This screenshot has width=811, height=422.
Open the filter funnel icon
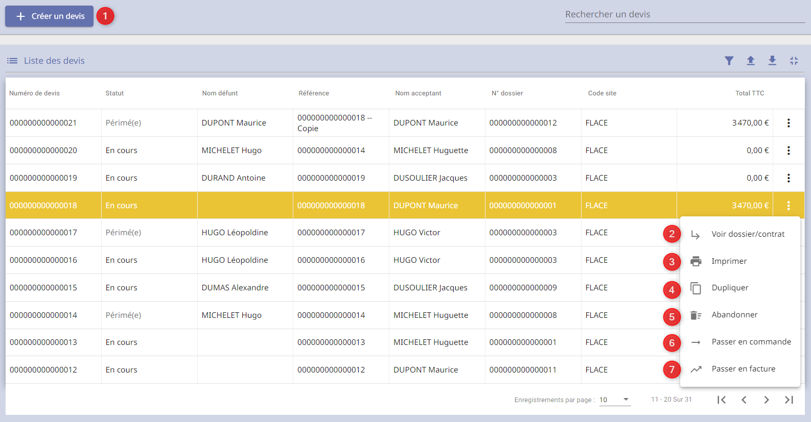click(729, 61)
